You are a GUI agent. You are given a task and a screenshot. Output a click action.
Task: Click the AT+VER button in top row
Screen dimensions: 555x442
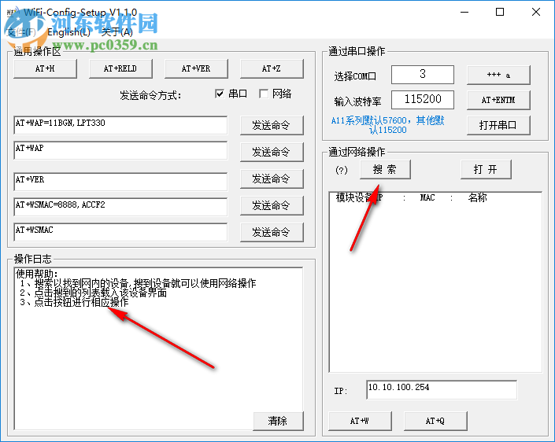pyautogui.click(x=196, y=68)
